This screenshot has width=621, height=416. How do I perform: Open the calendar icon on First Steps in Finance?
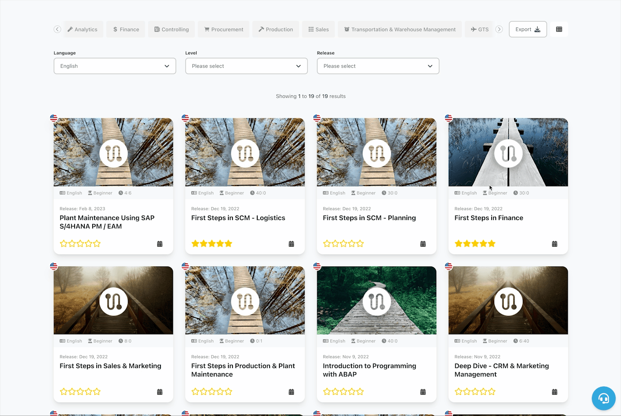(x=555, y=244)
